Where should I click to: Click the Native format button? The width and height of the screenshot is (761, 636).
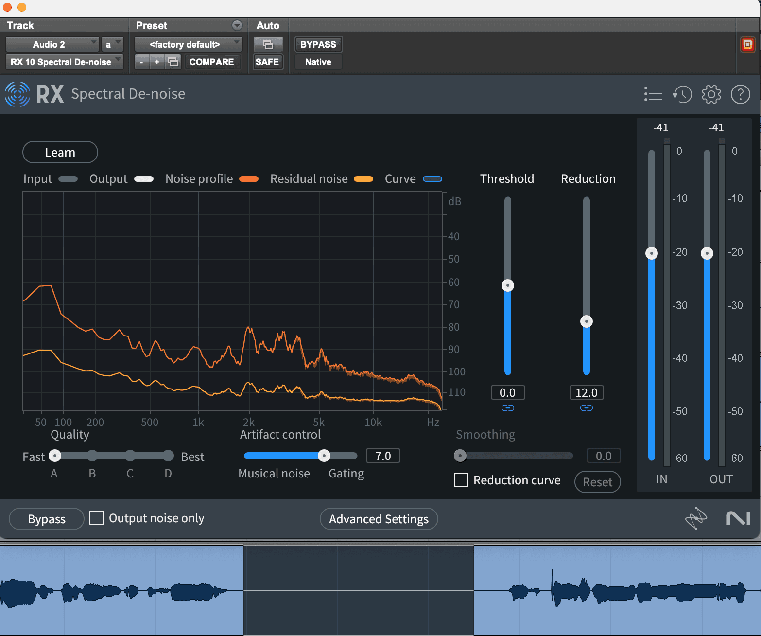(x=318, y=62)
